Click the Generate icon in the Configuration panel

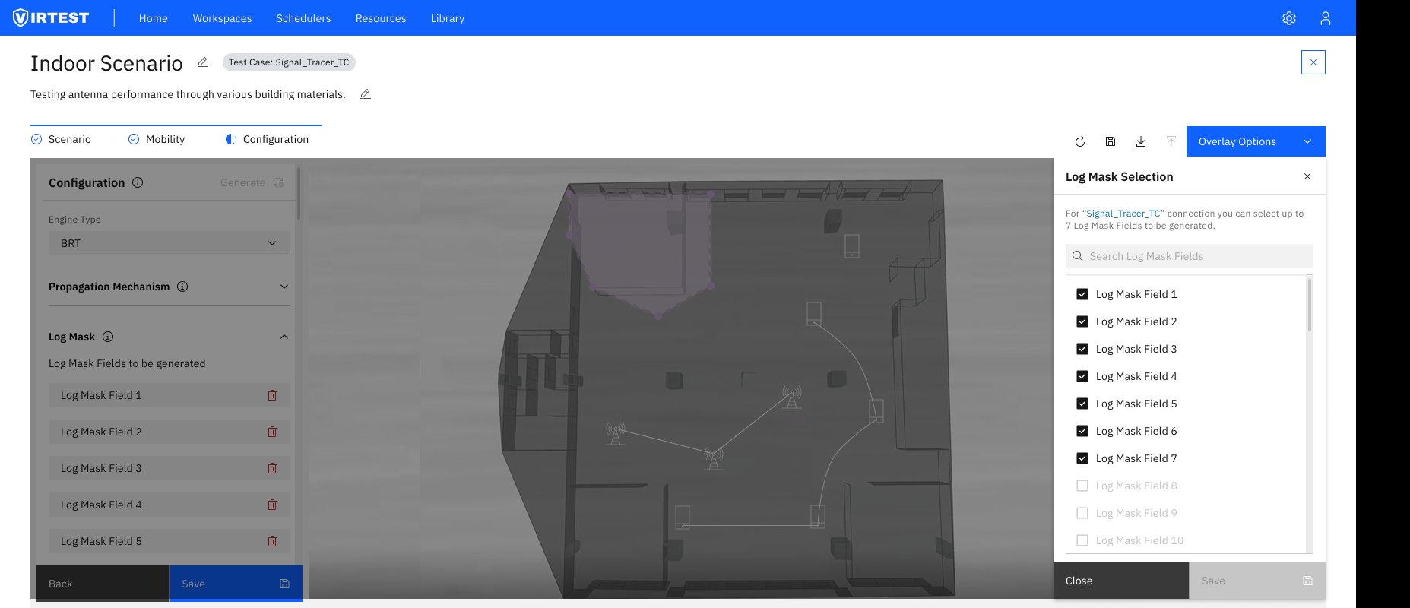point(278,182)
